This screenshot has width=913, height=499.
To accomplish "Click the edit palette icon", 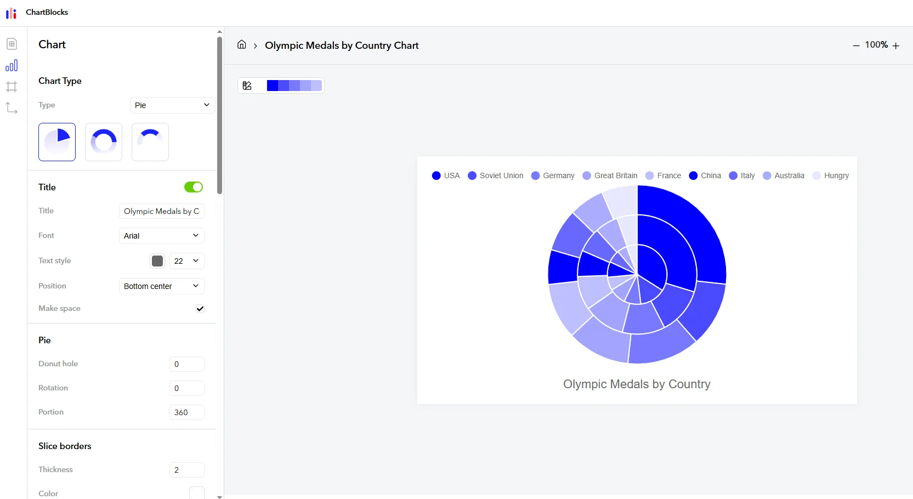I will point(247,86).
